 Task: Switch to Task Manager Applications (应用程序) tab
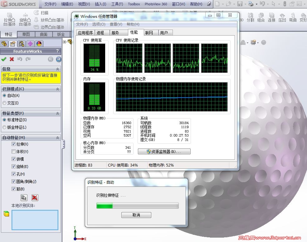point(85,33)
